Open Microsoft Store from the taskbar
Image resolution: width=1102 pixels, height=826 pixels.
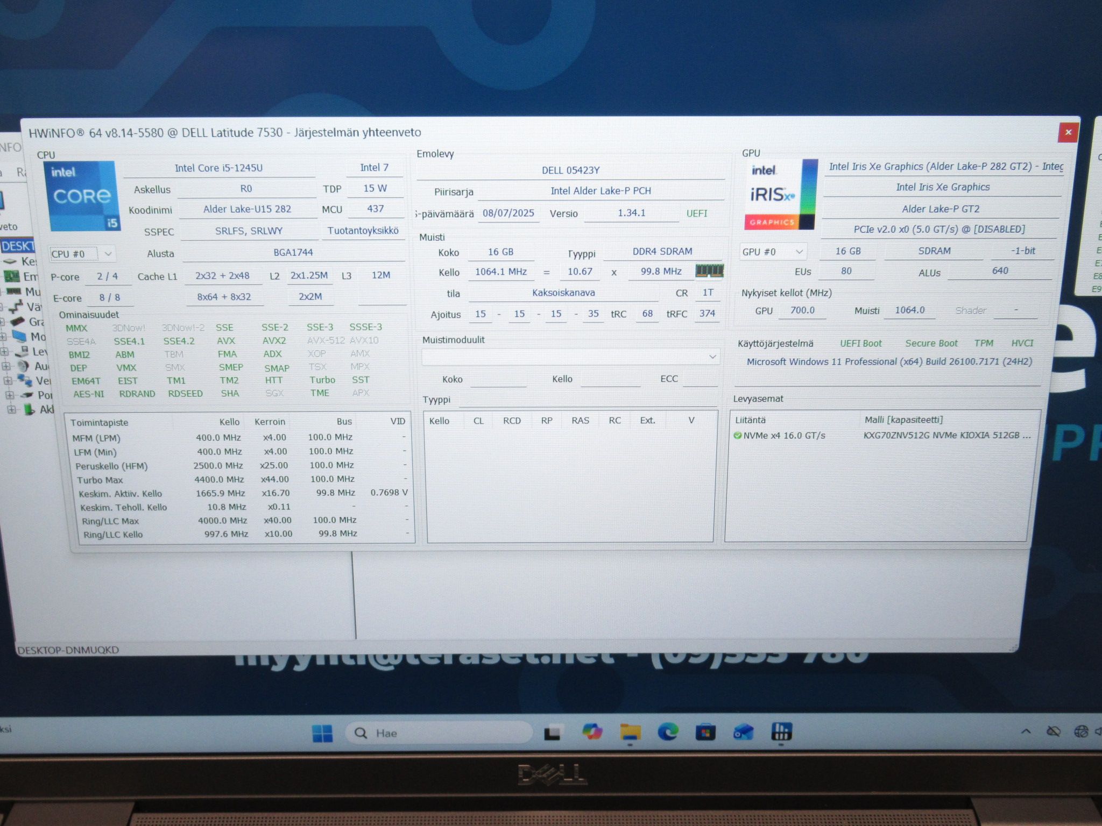(705, 732)
